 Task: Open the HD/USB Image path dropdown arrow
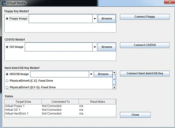coord(91,74)
